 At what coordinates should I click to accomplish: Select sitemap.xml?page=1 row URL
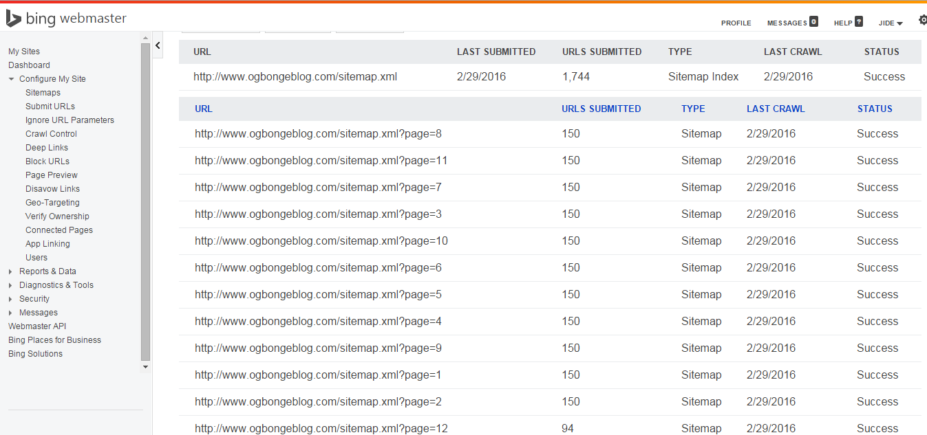(x=318, y=375)
